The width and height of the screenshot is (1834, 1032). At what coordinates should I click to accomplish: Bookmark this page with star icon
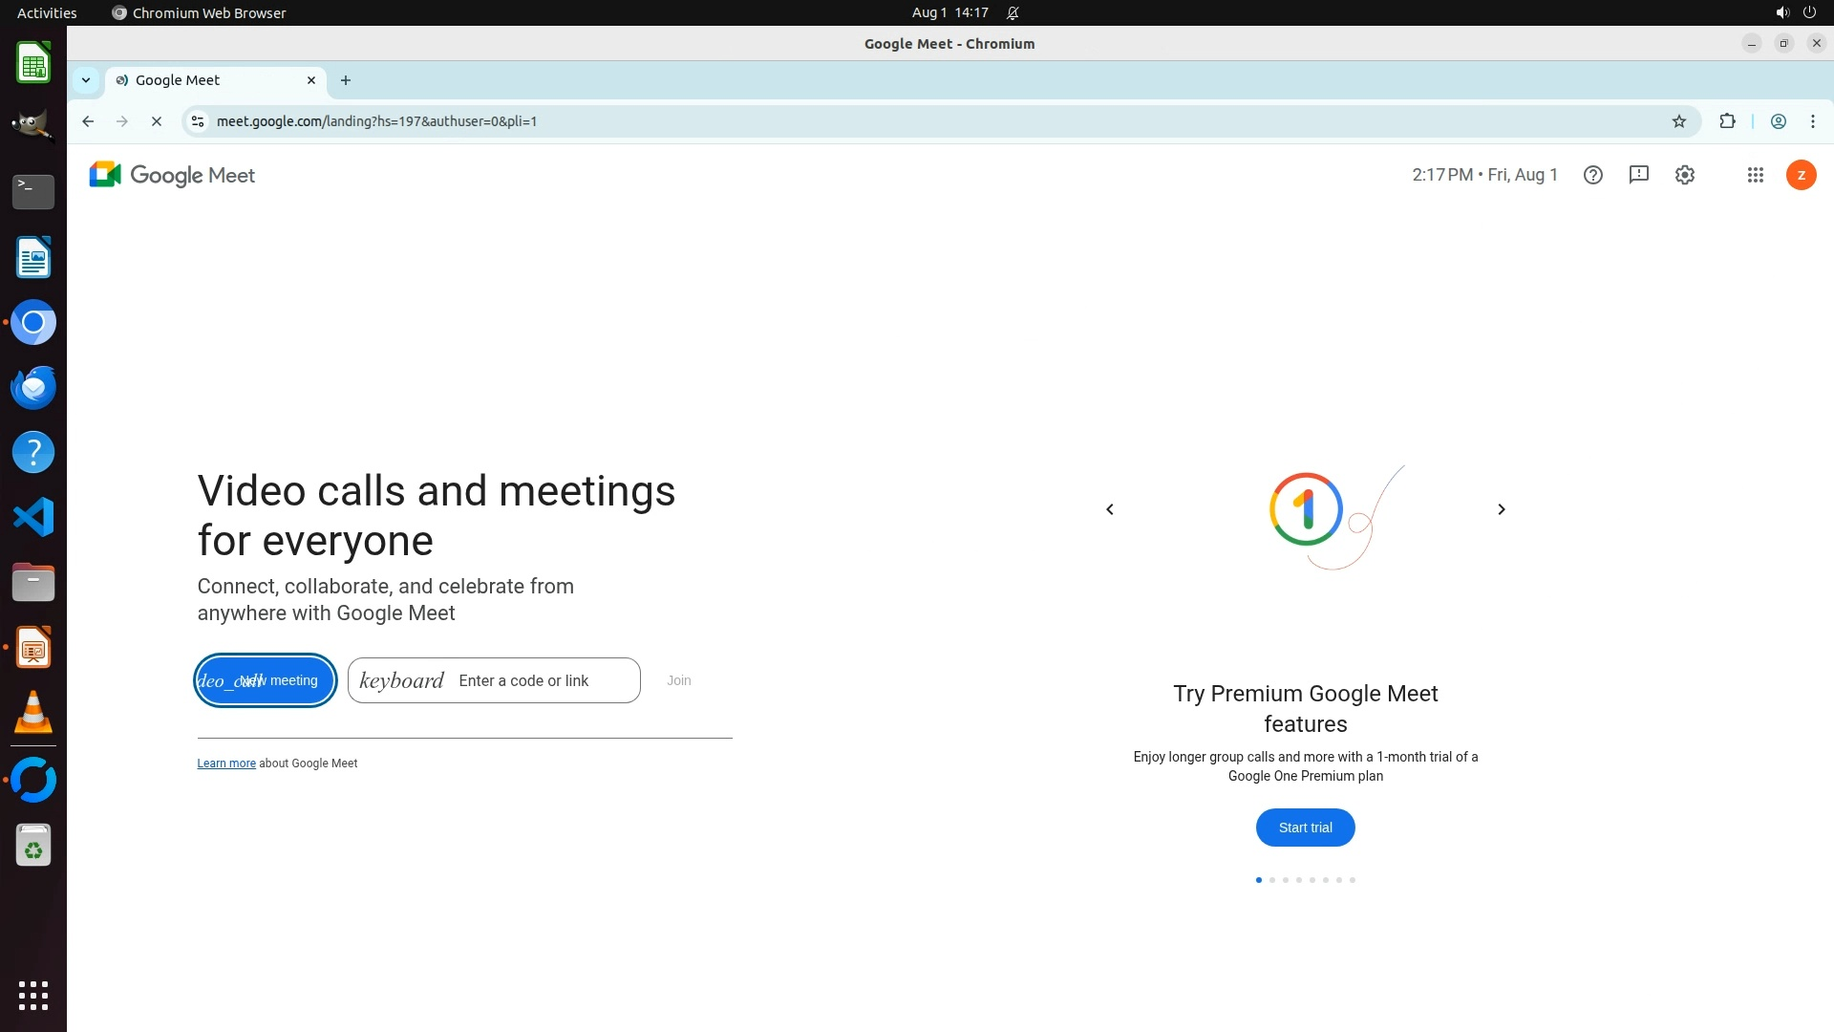pos(1679,121)
